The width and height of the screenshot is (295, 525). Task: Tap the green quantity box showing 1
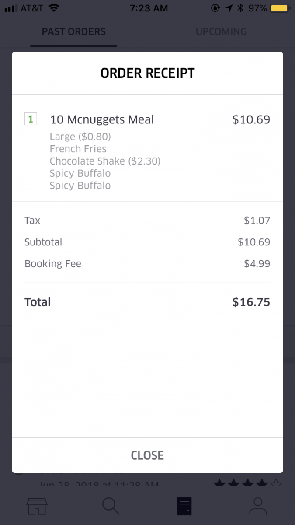31,119
